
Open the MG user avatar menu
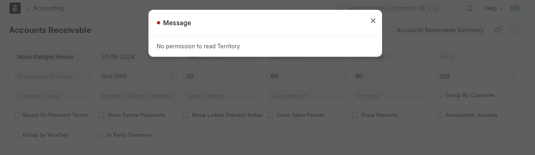coord(515,8)
